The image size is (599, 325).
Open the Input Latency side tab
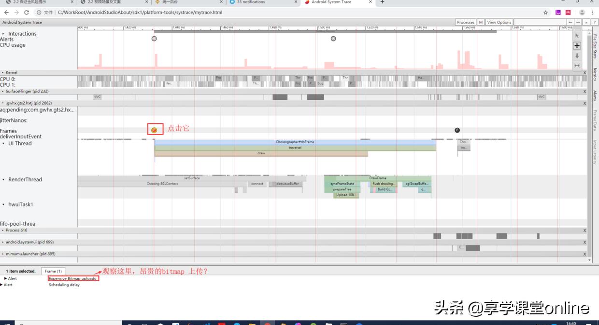(595, 152)
